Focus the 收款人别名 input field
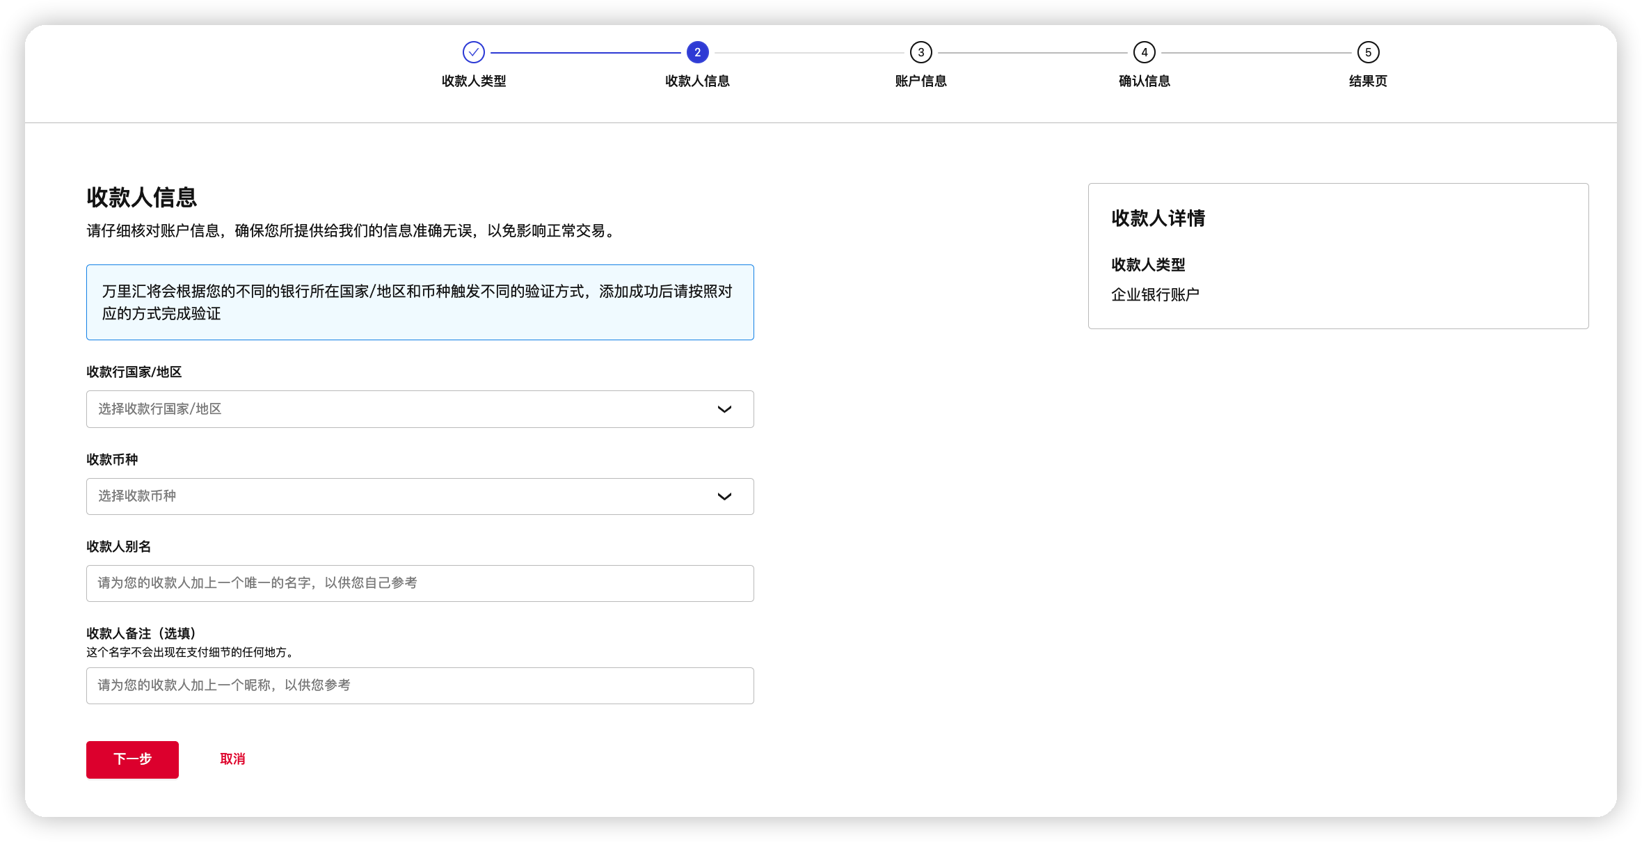Screen dimensions: 1642x842 [420, 583]
